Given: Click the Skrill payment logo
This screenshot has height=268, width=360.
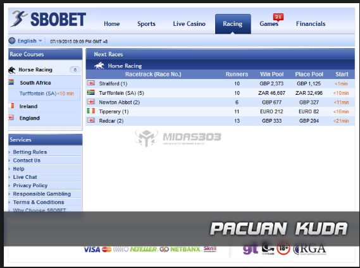Looking at the screenshot, I should pos(210,249).
